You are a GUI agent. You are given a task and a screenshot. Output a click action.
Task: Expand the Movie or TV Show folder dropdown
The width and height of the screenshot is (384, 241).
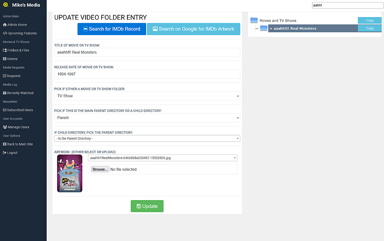point(147,96)
